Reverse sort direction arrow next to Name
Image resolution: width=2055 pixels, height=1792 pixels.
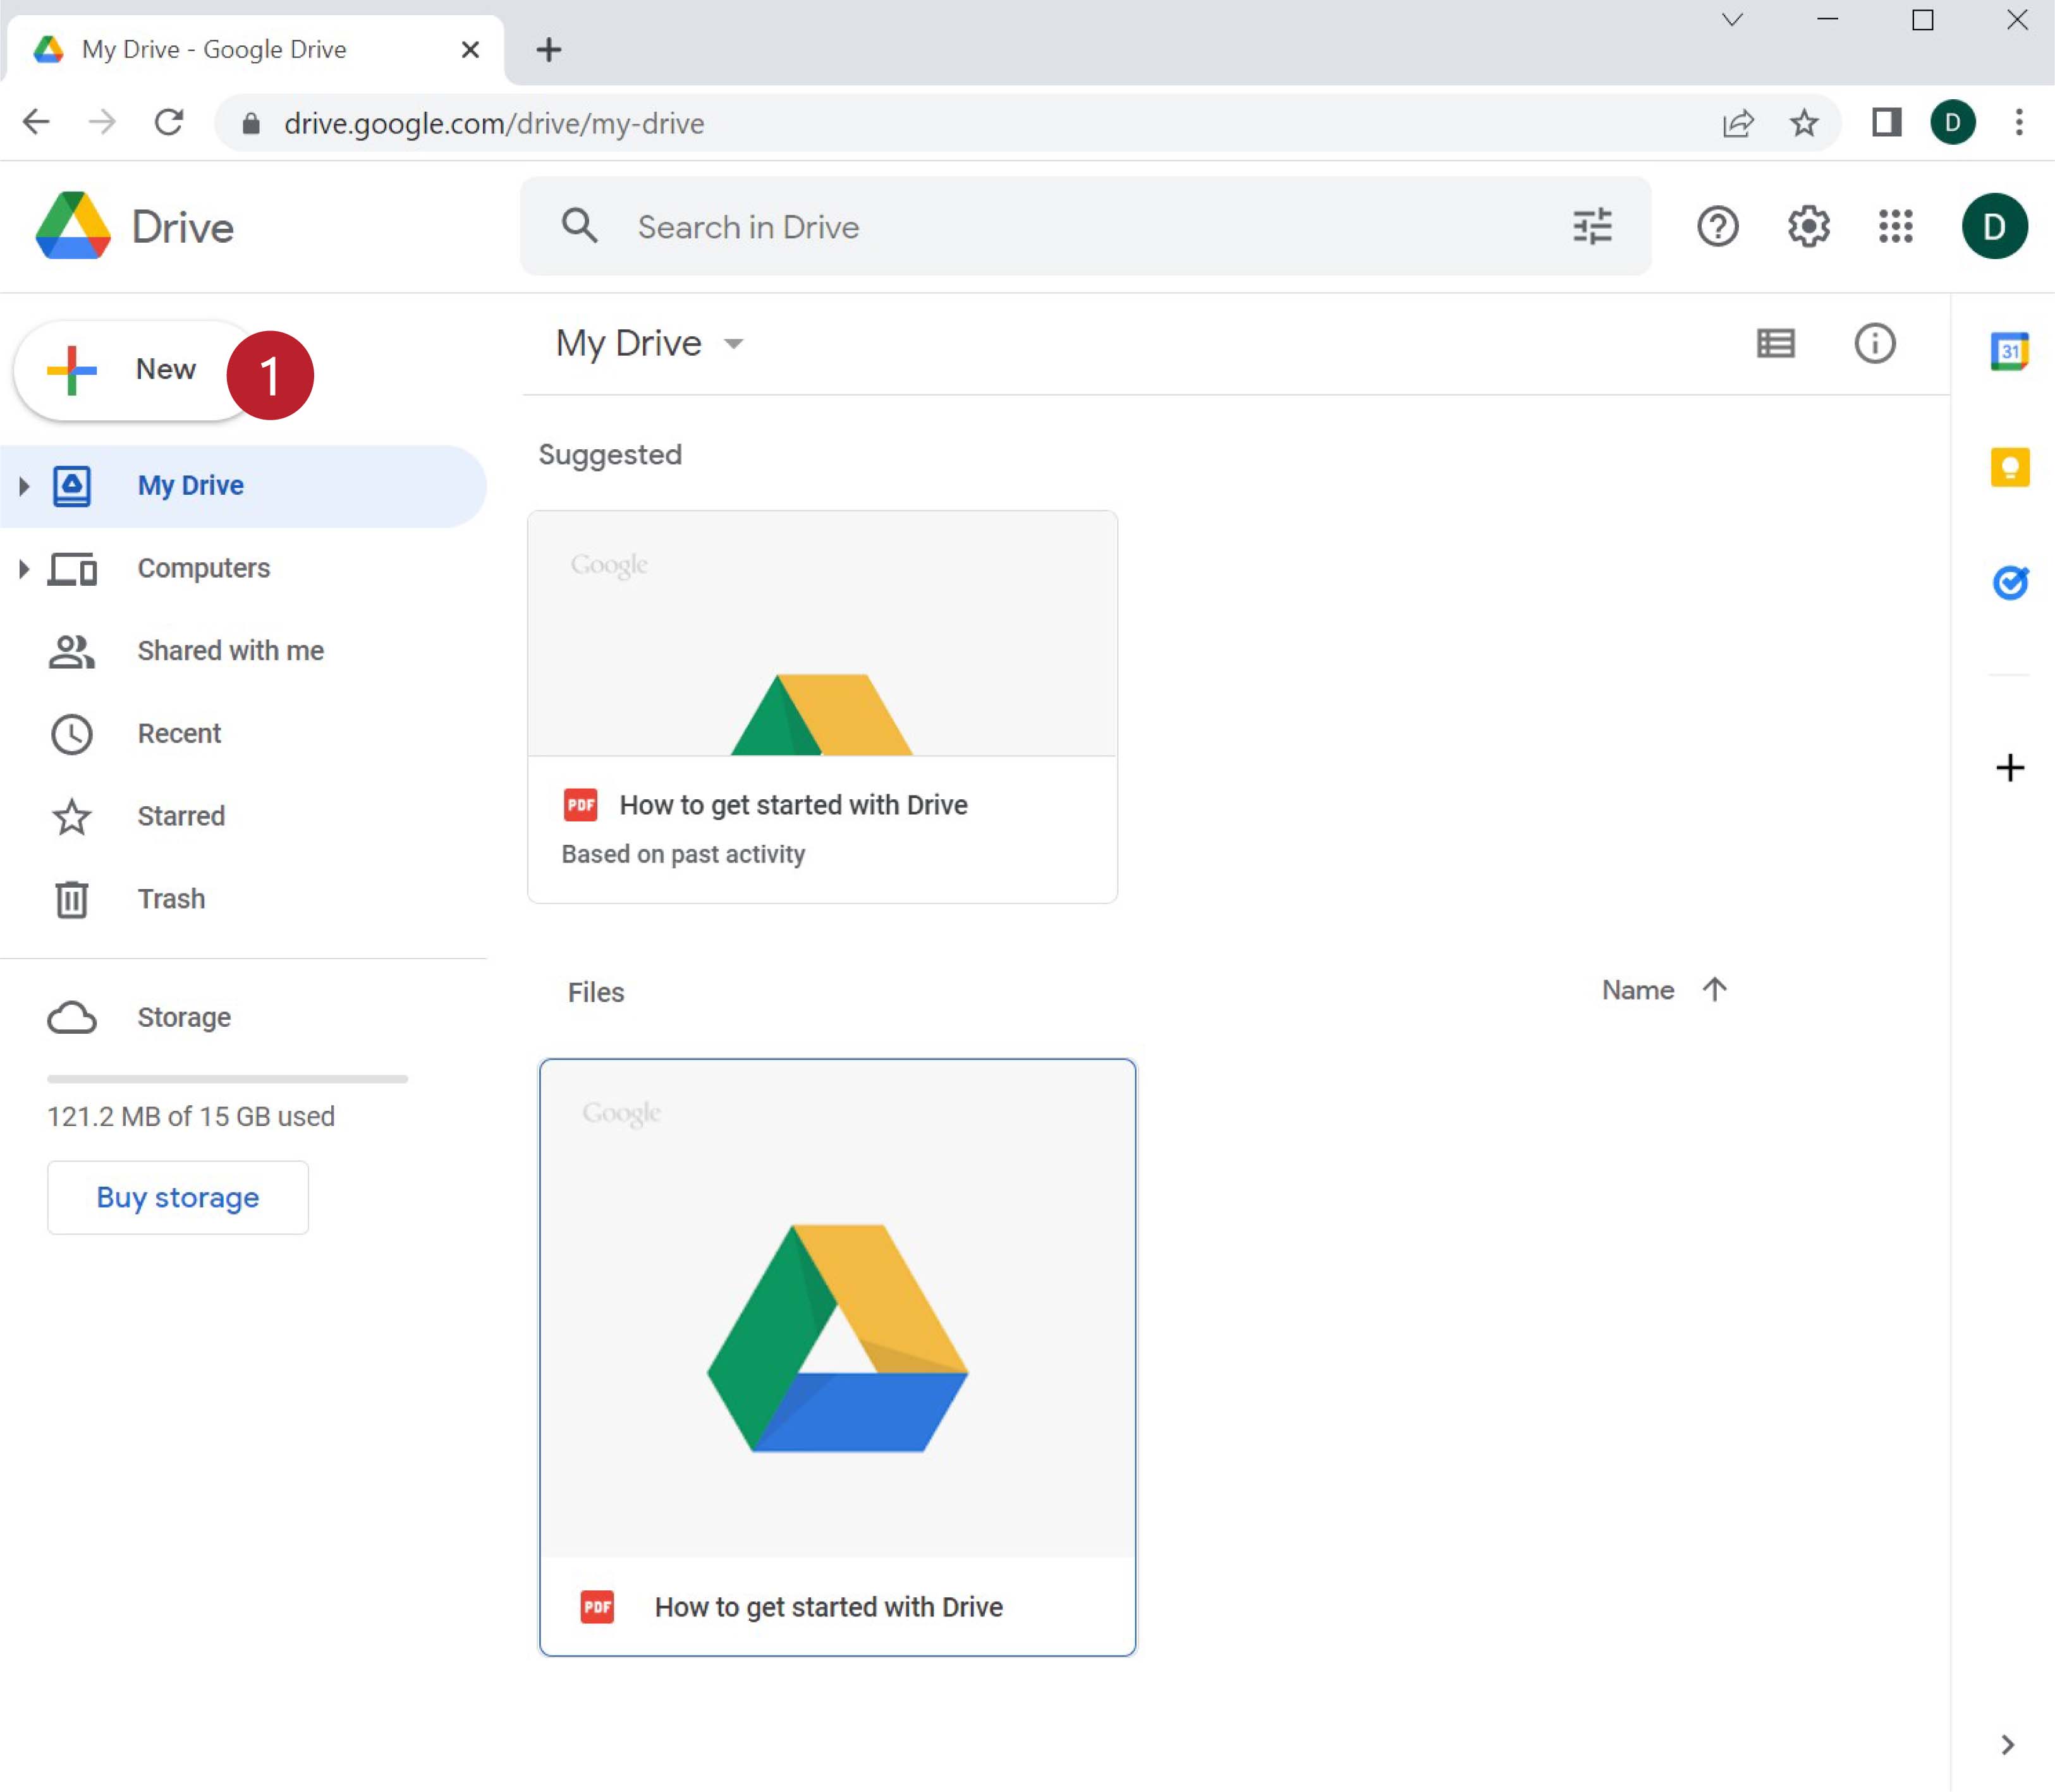coord(1714,990)
